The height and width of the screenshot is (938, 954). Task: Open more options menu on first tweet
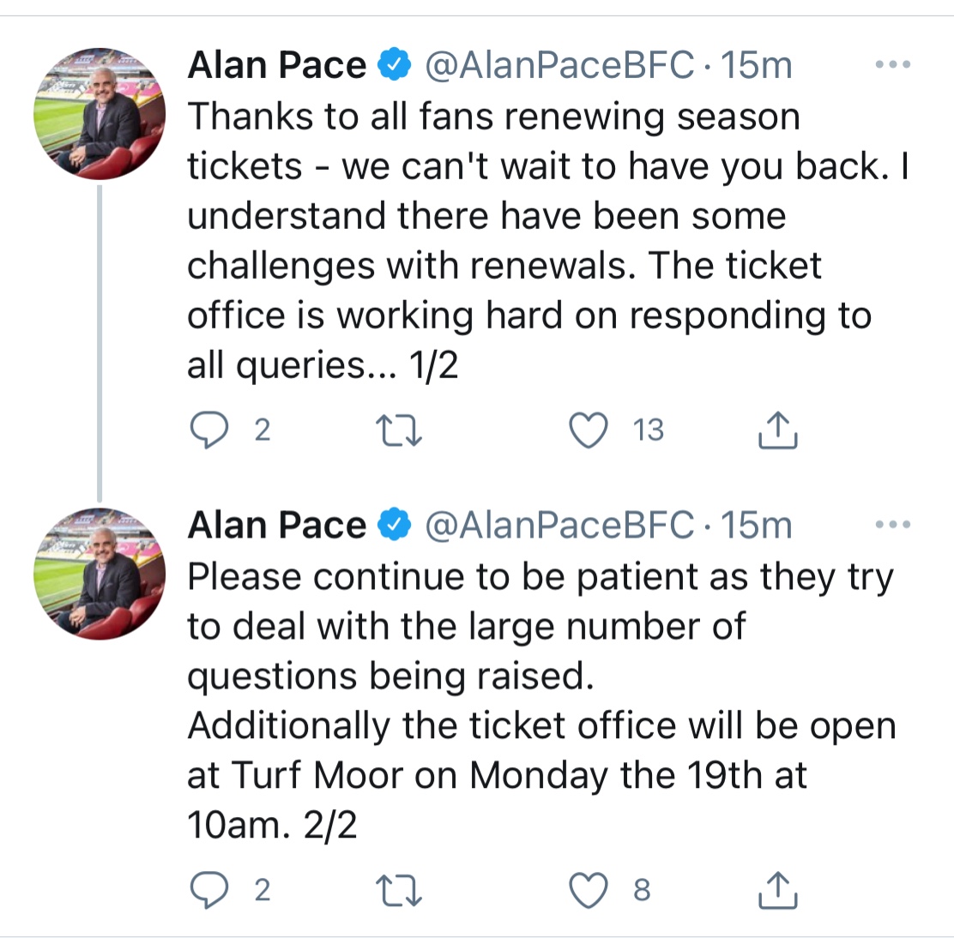click(x=892, y=63)
